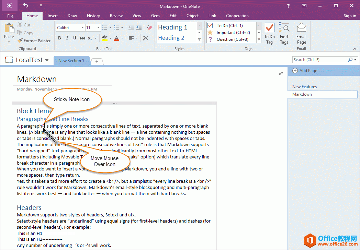Open the File menu
Screen dimensions: 360x250
pyautogui.click(x=10, y=16)
